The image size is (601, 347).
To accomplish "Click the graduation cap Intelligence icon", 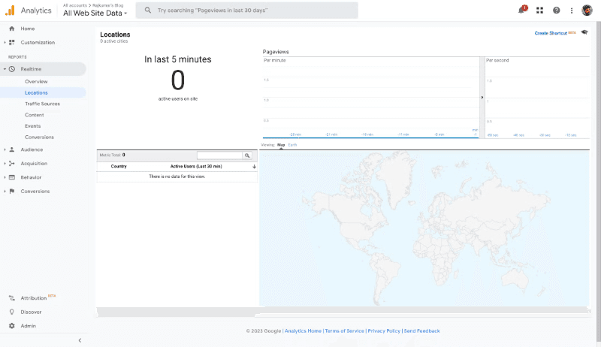I will tap(584, 32).
